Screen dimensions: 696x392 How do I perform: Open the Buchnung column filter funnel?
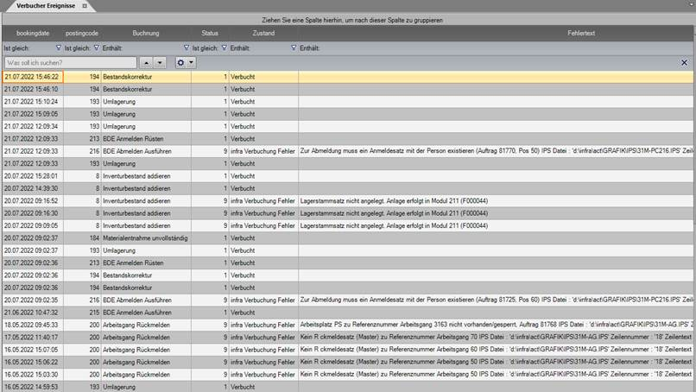point(186,48)
